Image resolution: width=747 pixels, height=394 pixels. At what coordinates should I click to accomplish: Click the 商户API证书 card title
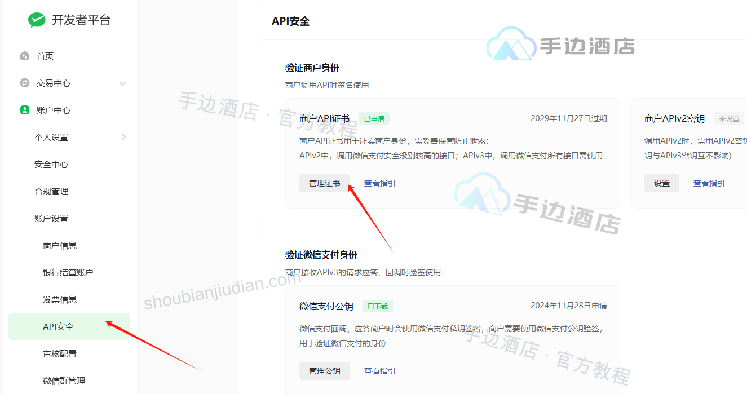[325, 118]
